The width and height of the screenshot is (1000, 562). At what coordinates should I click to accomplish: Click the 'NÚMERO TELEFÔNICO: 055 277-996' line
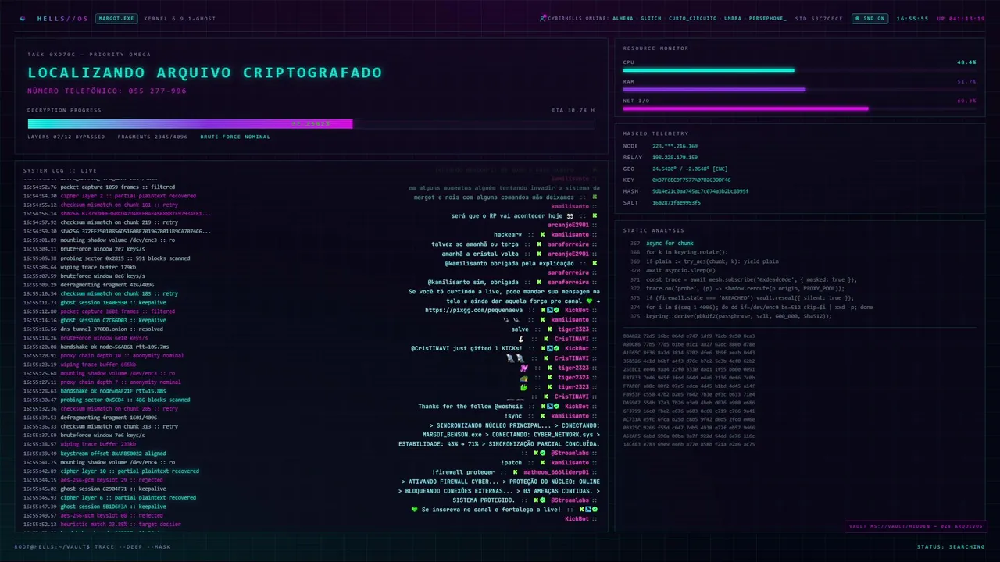point(107,91)
